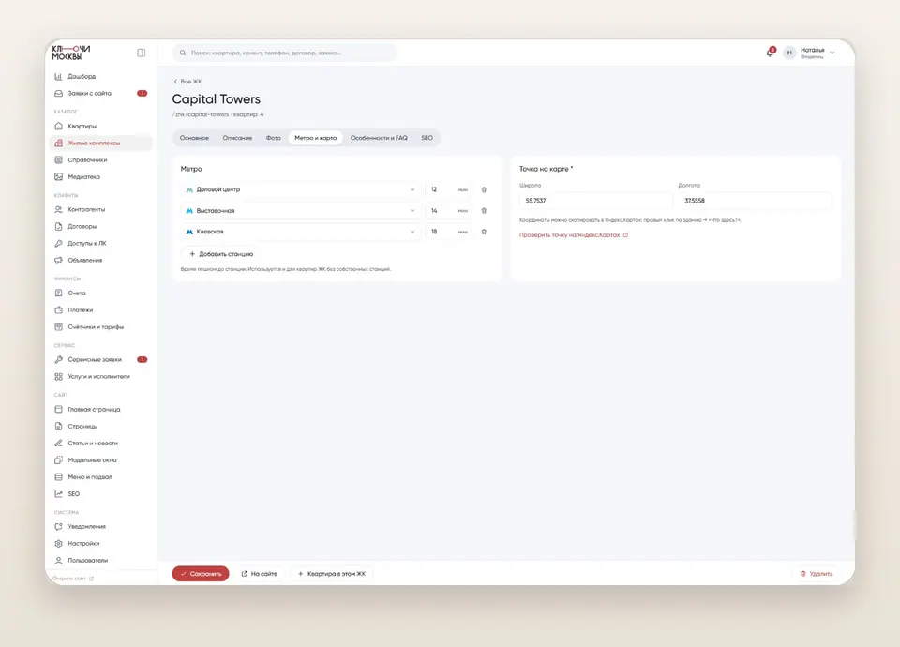Click the Долгота longitude input field

(755, 201)
